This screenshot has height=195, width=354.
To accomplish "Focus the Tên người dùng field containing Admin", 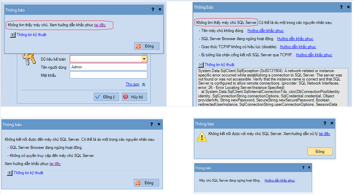I will (108, 67).
